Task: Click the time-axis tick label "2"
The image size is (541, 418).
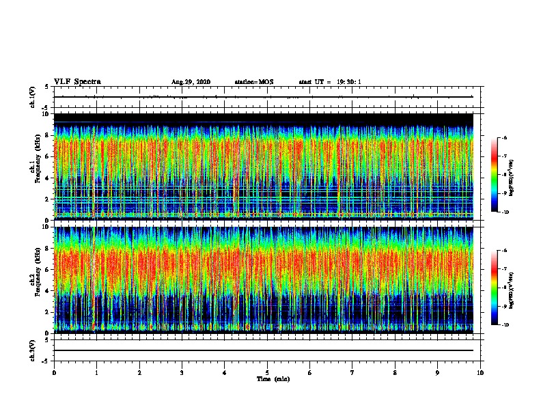Action: pyautogui.click(x=139, y=373)
